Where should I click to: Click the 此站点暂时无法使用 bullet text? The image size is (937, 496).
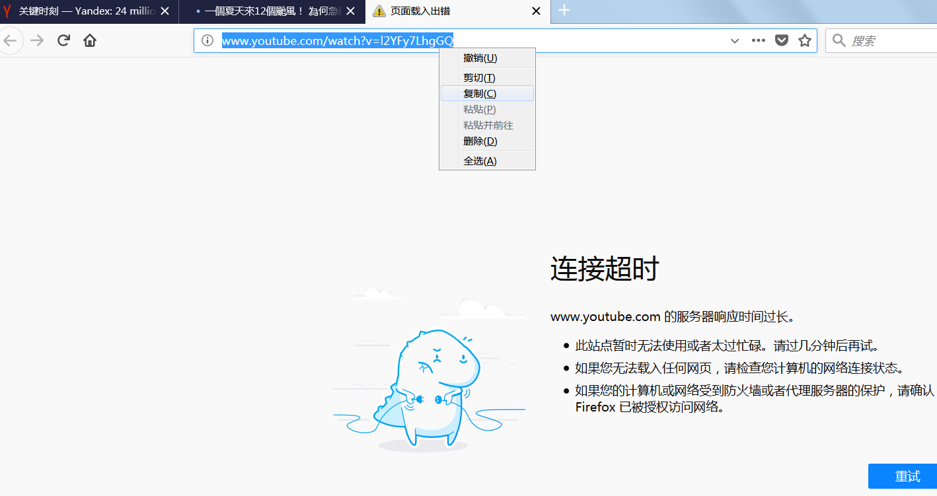click(727, 345)
